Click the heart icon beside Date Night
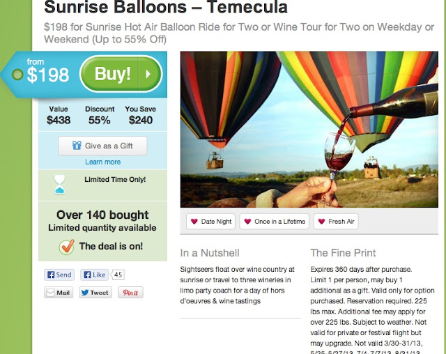The width and height of the screenshot is (446, 354). [x=194, y=222]
